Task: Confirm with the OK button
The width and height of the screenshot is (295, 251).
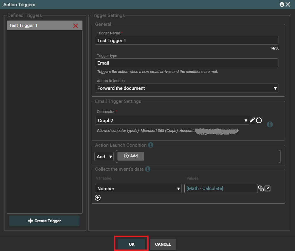Action: 132,244
